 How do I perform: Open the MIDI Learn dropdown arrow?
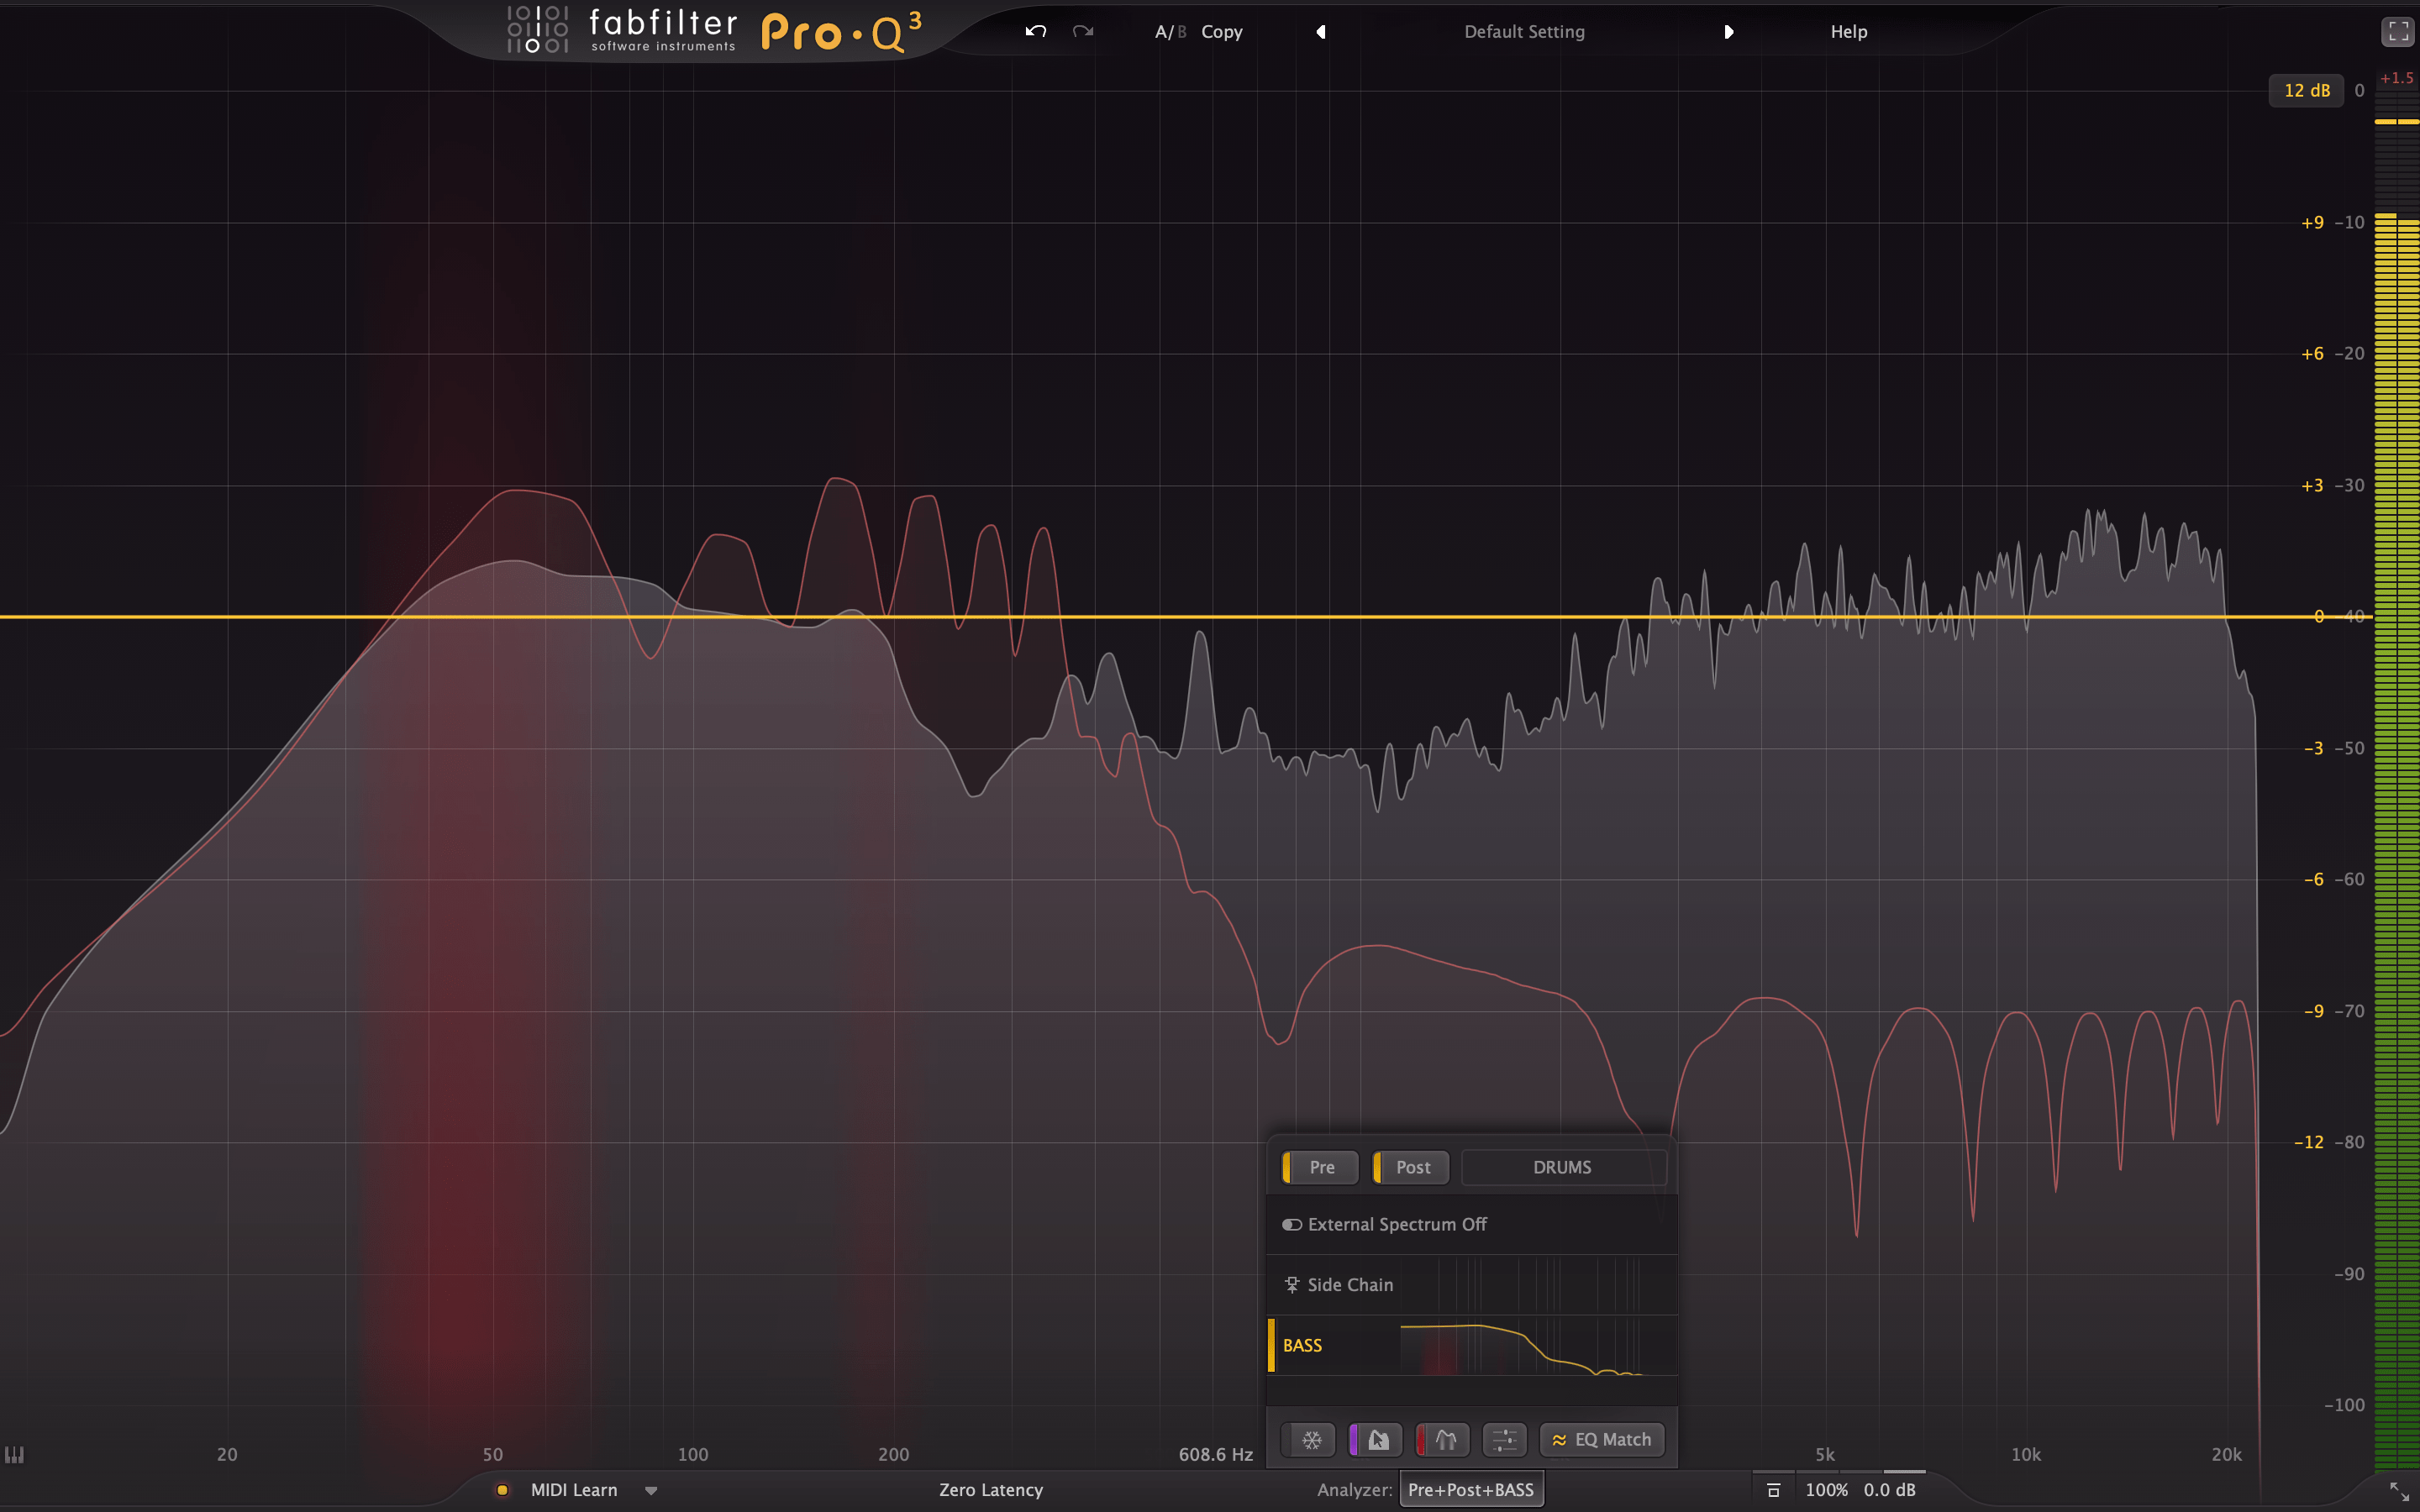click(x=651, y=1490)
